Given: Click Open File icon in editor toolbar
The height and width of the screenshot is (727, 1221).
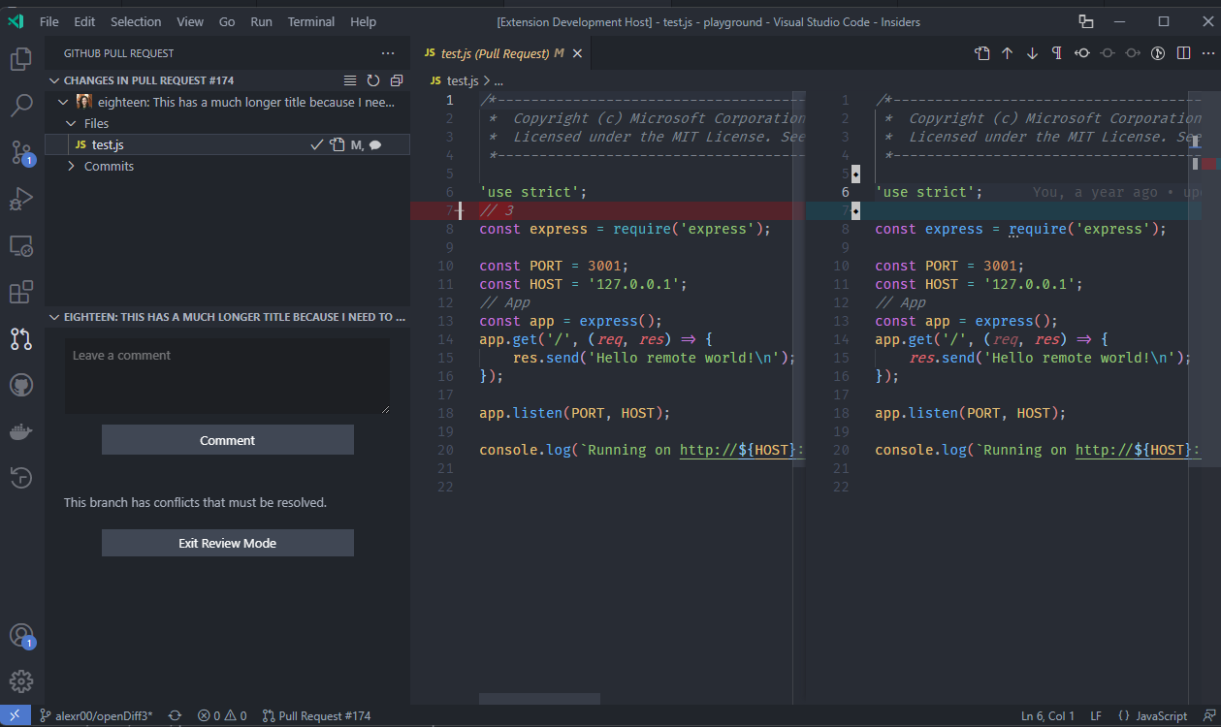Looking at the screenshot, I should pyautogui.click(x=982, y=53).
